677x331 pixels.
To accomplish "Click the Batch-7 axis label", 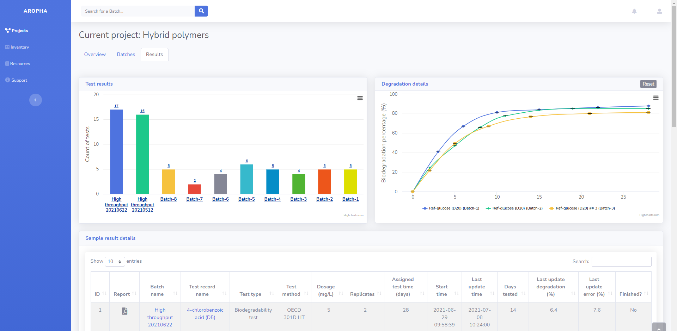I will pyautogui.click(x=195, y=199).
